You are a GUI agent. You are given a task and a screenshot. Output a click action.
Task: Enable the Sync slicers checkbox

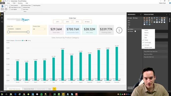[22, 9]
